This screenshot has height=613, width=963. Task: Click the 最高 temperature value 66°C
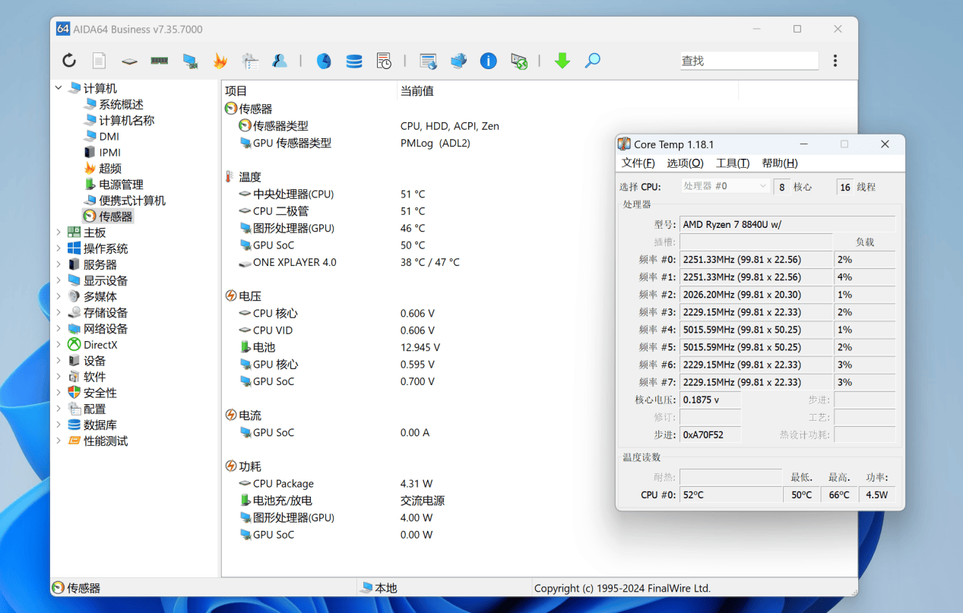[x=838, y=495]
